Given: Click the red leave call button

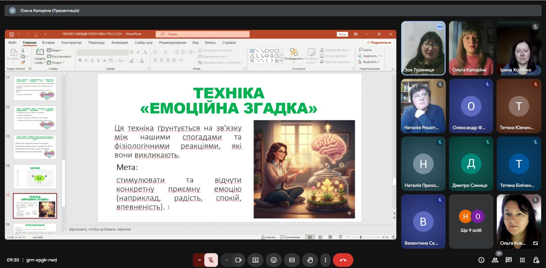Looking at the screenshot, I should coord(343,260).
